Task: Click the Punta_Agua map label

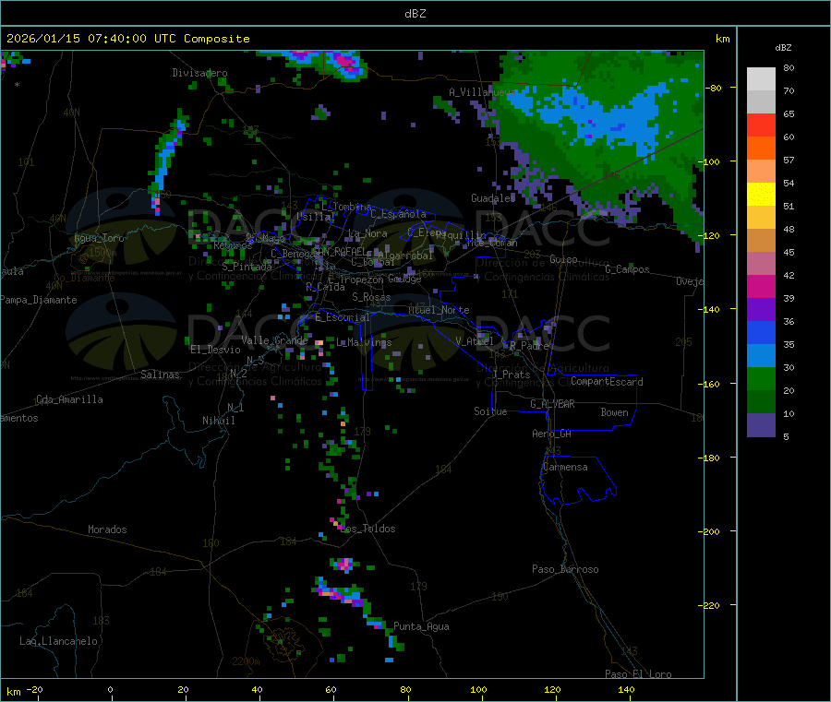Action: tap(421, 626)
